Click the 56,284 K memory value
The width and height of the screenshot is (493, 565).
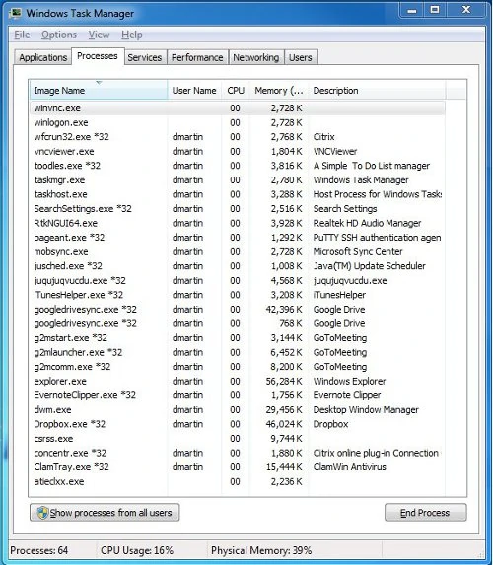point(284,382)
